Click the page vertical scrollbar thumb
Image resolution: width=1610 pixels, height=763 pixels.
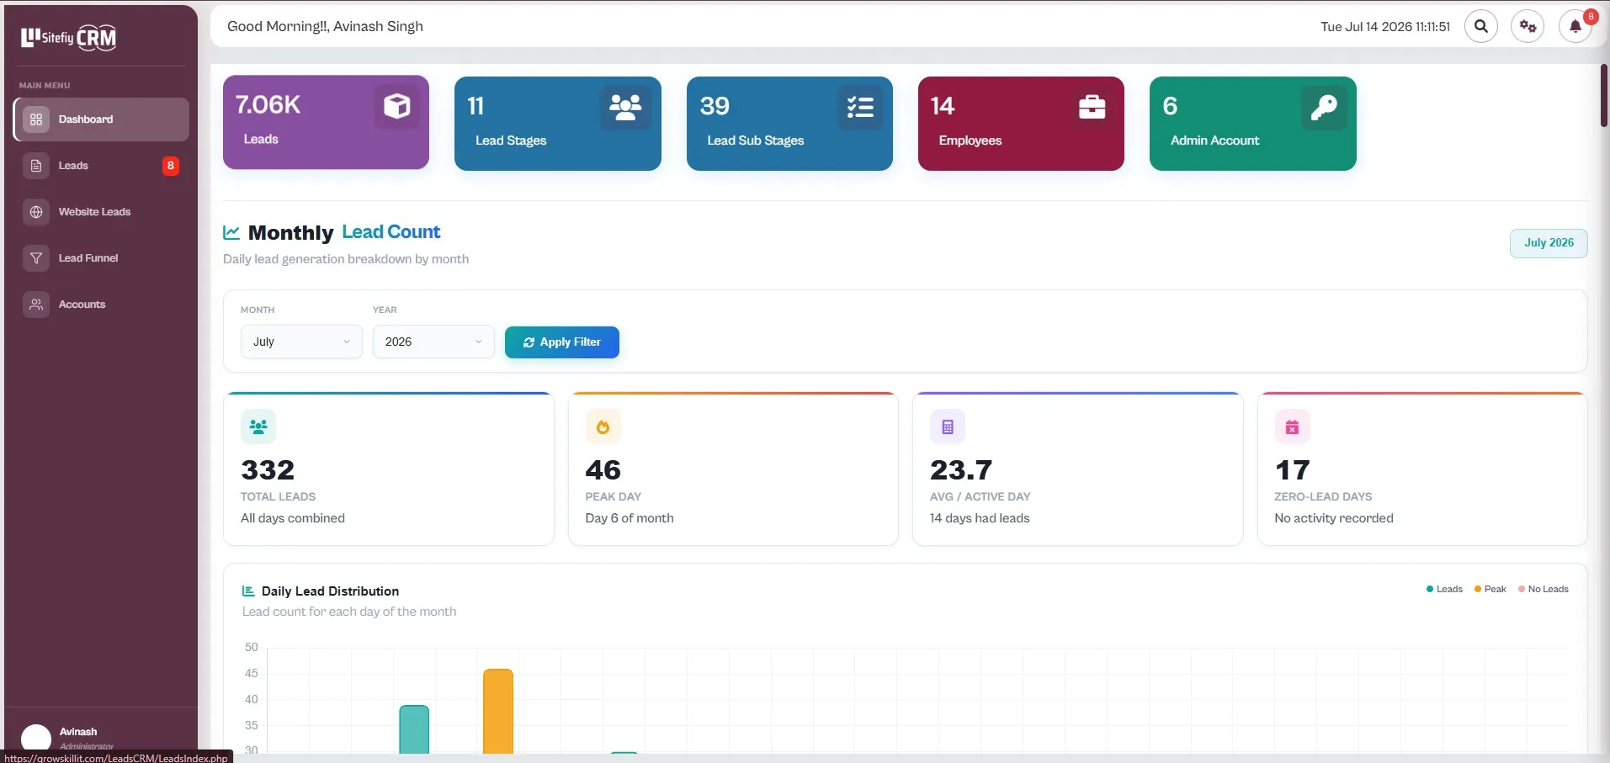tap(1604, 95)
